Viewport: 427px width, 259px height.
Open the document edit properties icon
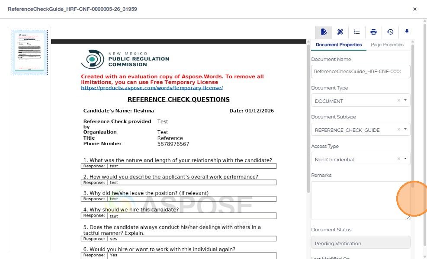point(324,32)
